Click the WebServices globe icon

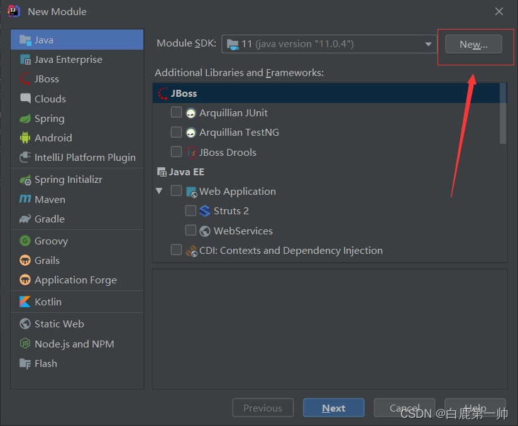pyautogui.click(x=205, y=231)
